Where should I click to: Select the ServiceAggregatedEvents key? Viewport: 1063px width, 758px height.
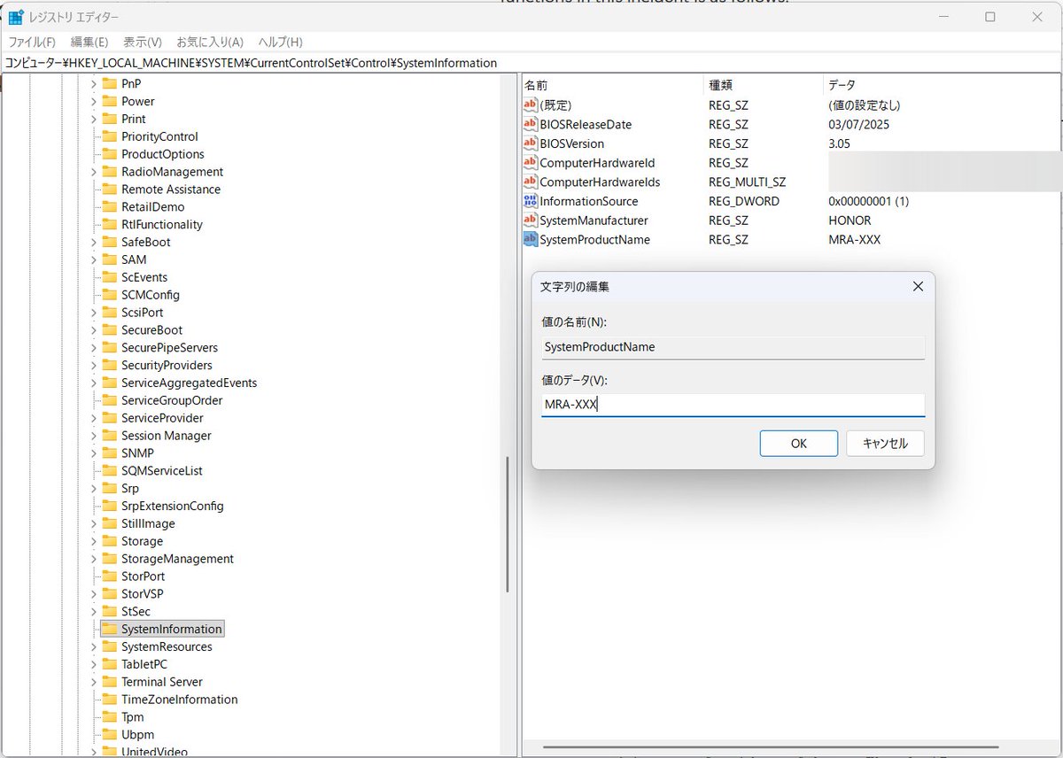(x=190, y=383)
